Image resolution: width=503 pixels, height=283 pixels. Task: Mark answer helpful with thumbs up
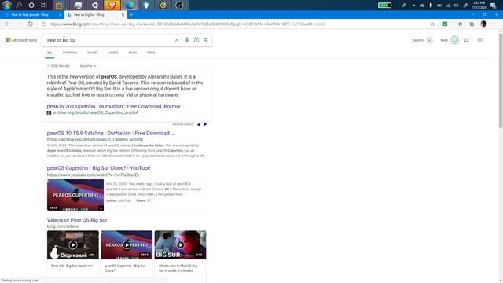tap(199, 124)
